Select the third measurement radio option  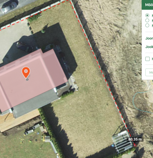pos(147,25)
